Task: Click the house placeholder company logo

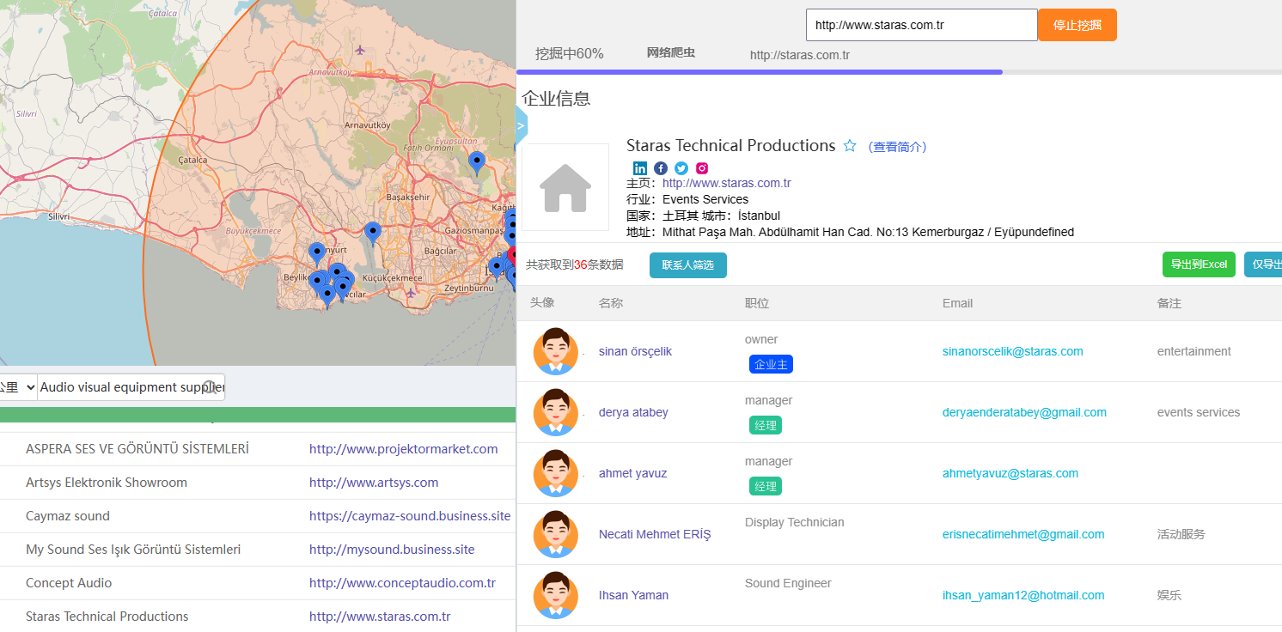Action: [565, 187]
